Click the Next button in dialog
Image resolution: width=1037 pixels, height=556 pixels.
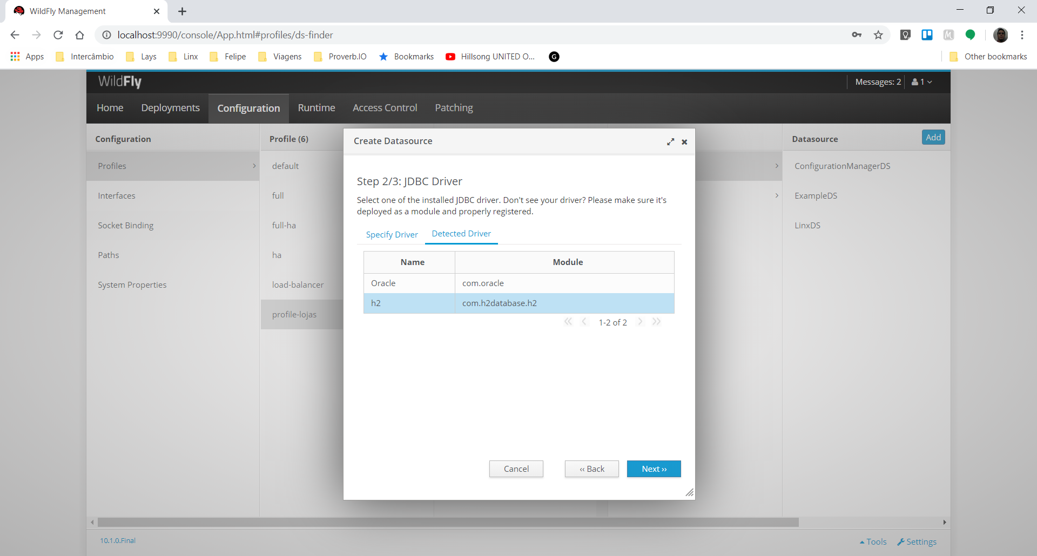tap(654, 469)
